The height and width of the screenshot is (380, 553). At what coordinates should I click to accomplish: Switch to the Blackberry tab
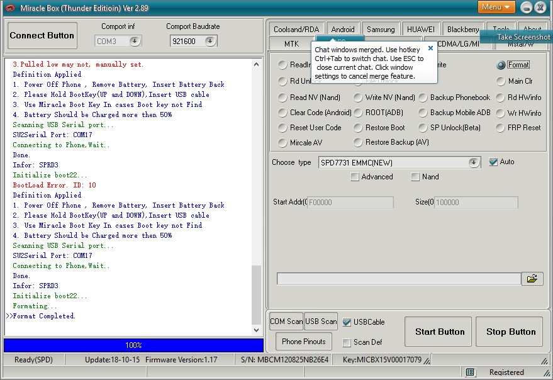click(x=462, y=30)
